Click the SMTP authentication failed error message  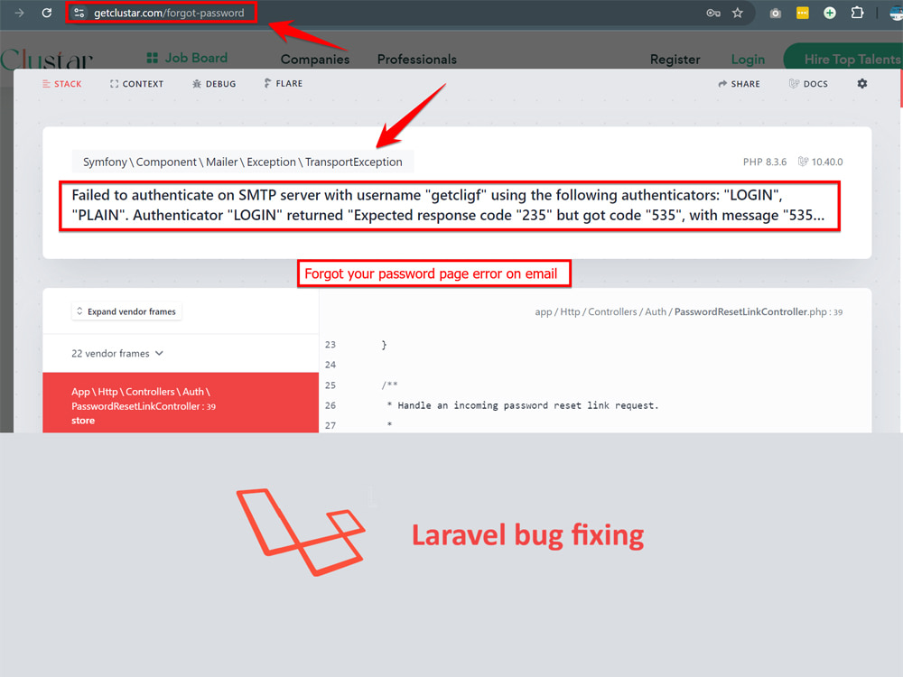point(449,206)
